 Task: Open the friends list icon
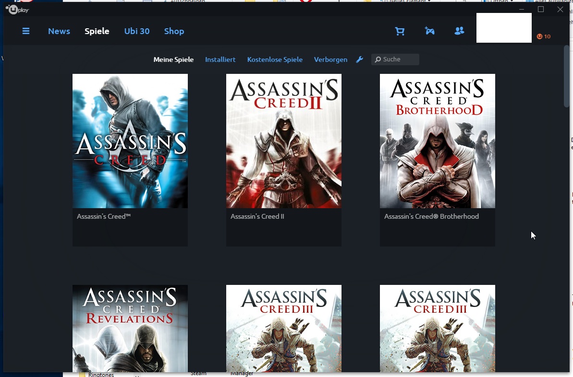click(459, 31)
